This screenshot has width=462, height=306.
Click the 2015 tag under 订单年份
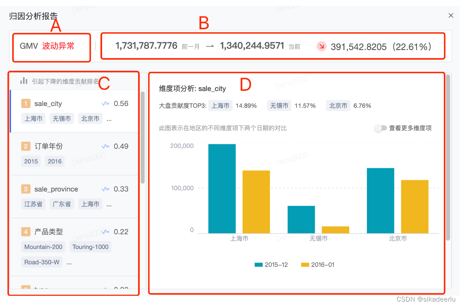pos(31,161)
